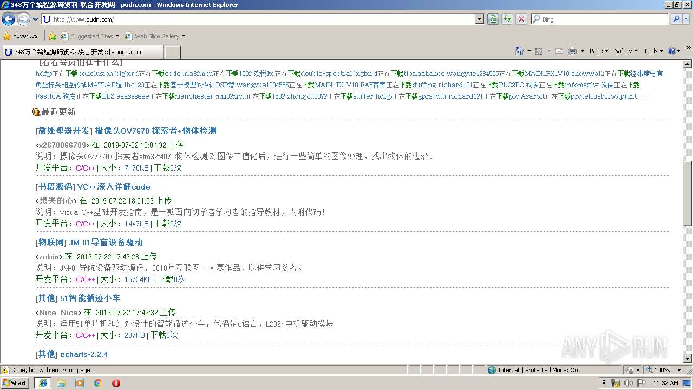Viewport: 693px width, 390px height.
Task: Open the 书籍源码 category link
Action: pyautogui.click(x=55, y=187)
